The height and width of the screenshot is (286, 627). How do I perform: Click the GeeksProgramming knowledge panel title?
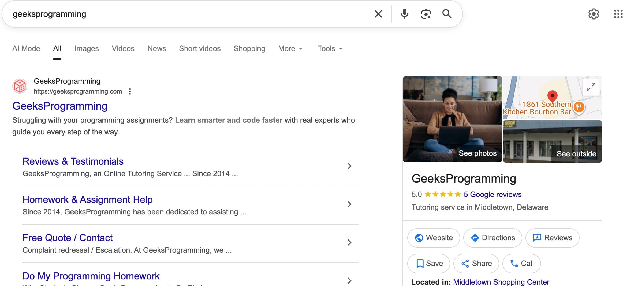click(464, 179)
